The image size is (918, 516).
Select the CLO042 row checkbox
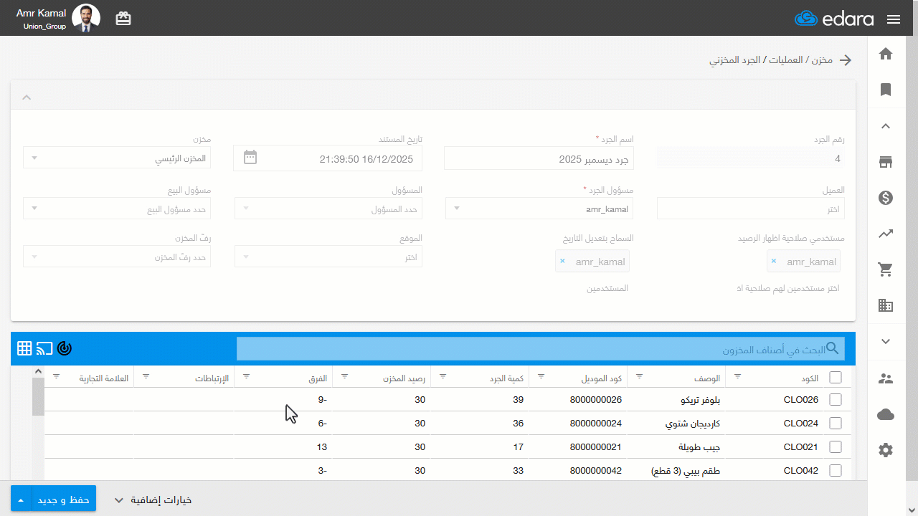point(836,471)
